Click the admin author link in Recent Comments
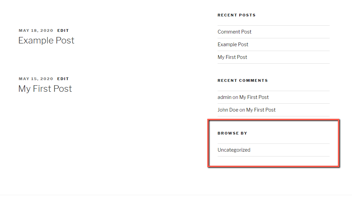 coord(224,97)
